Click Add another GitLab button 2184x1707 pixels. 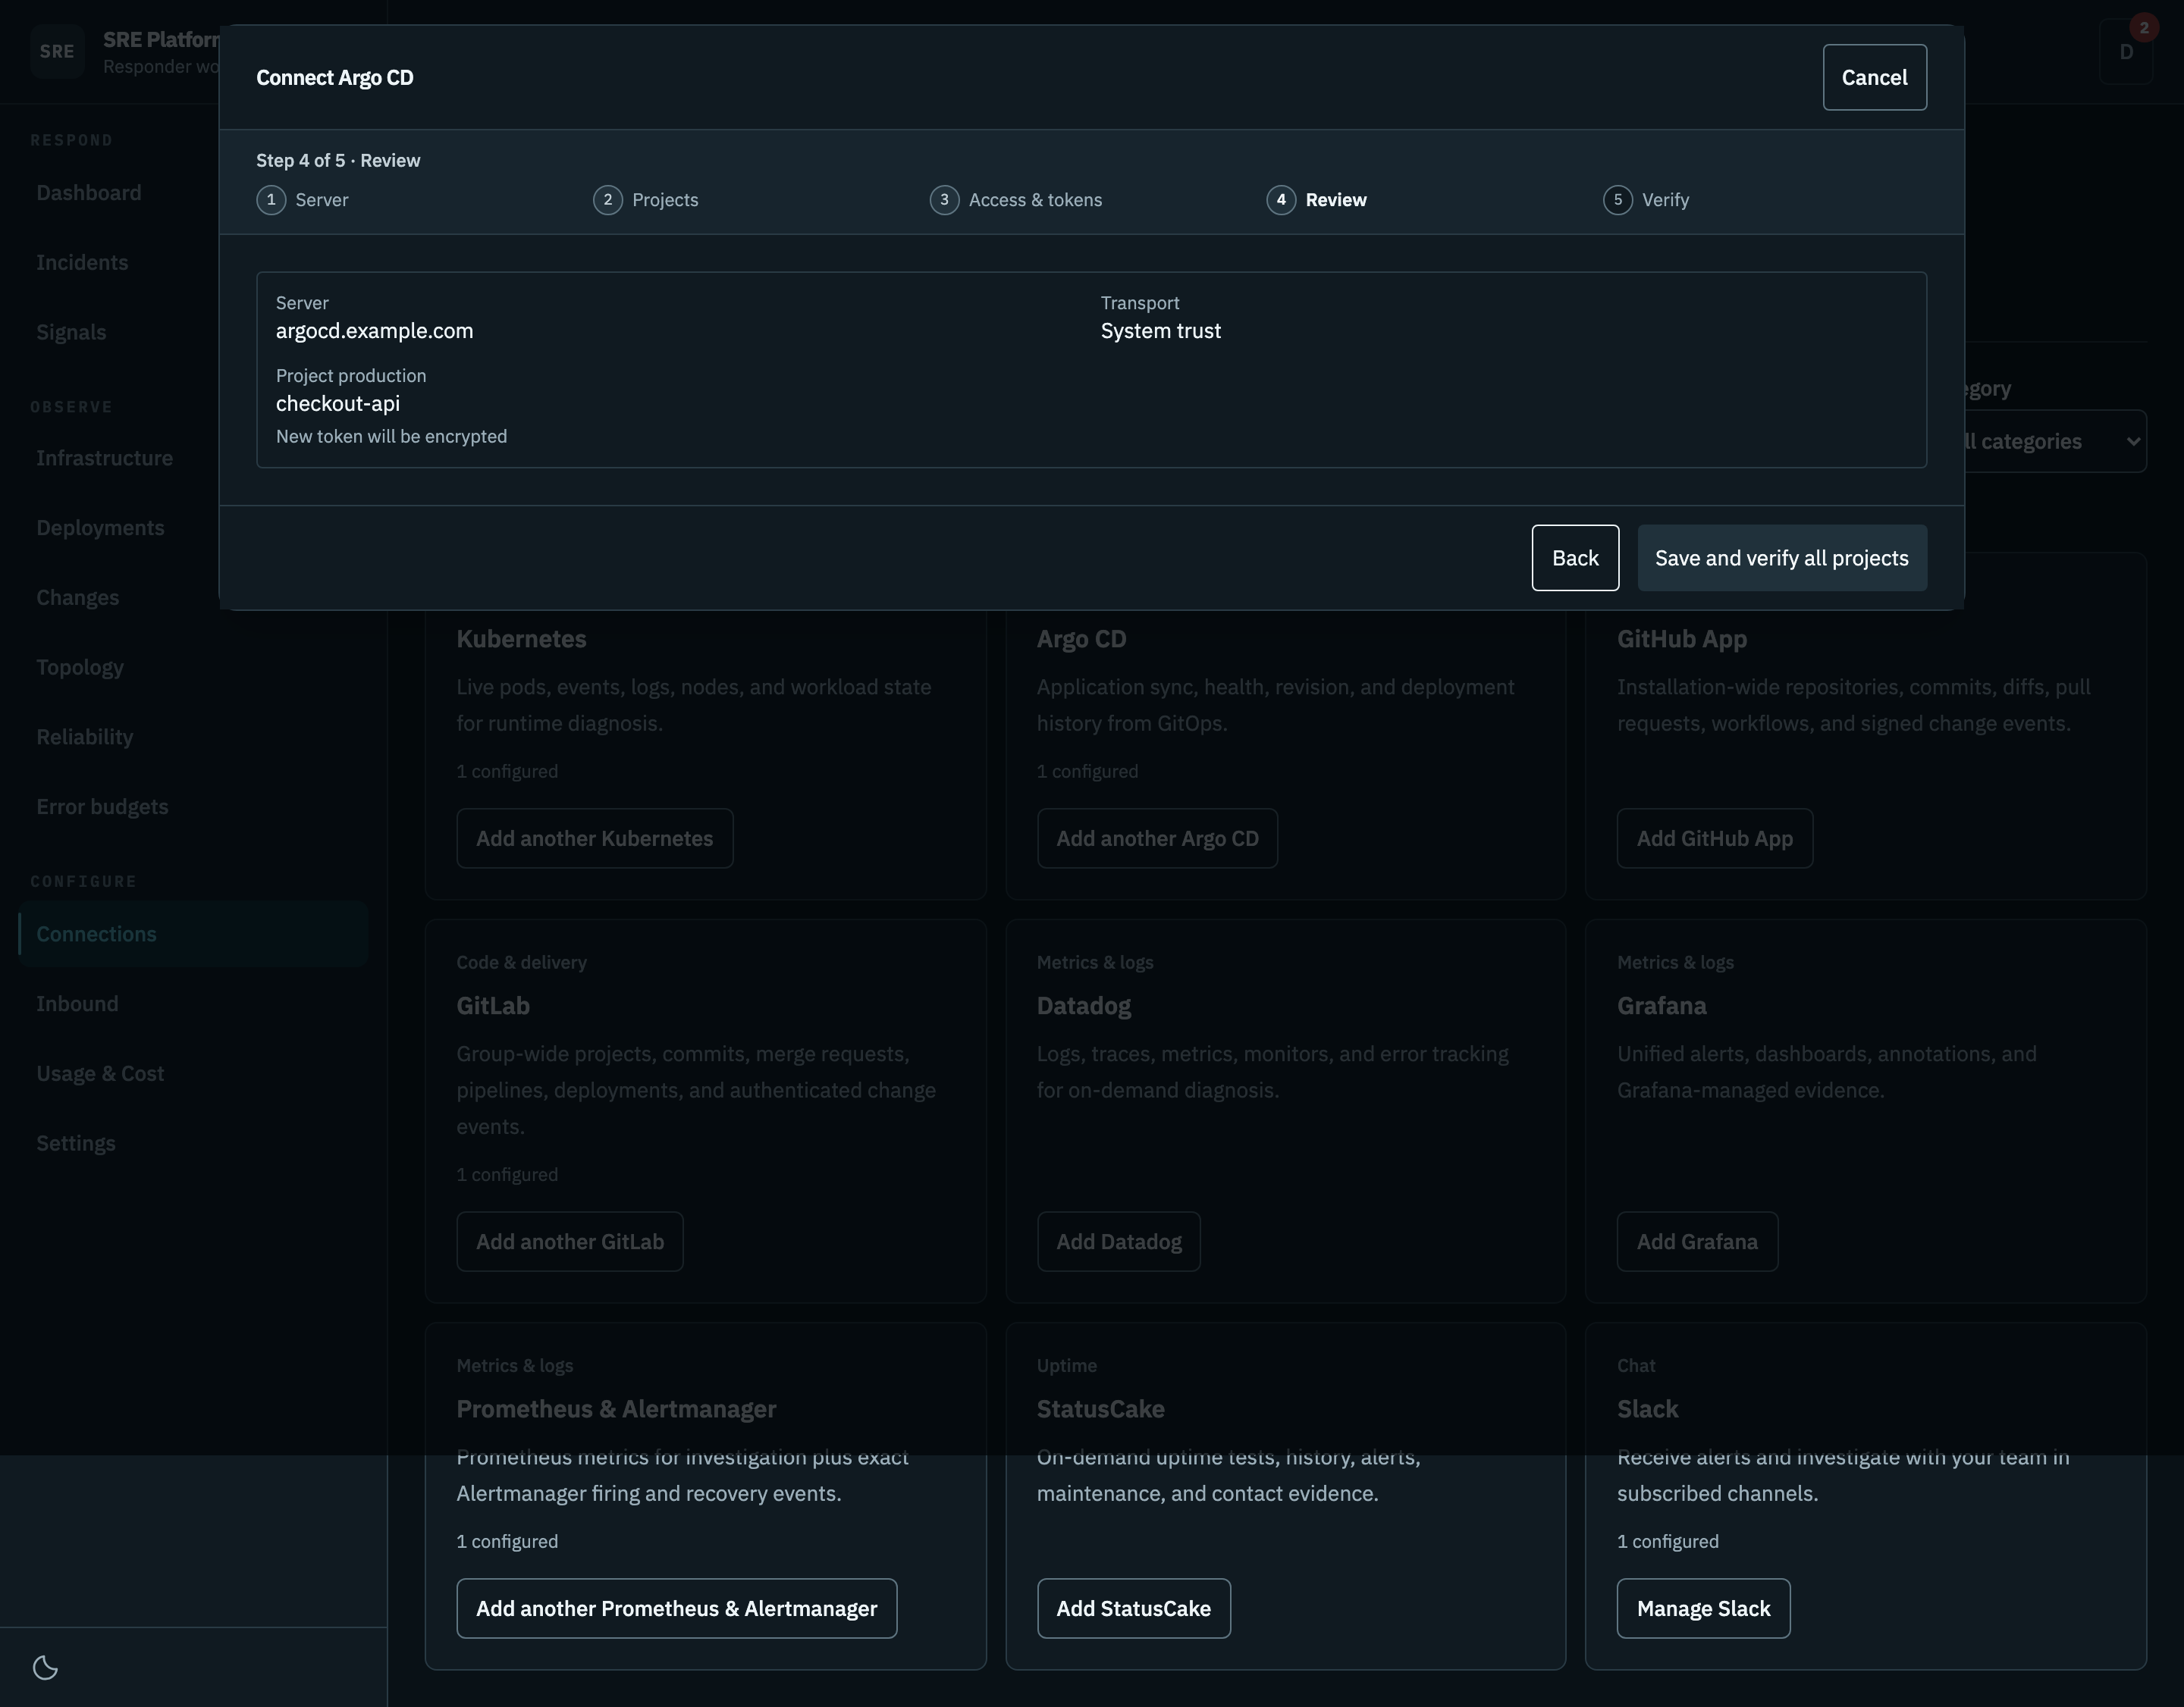coord(570,1242)
